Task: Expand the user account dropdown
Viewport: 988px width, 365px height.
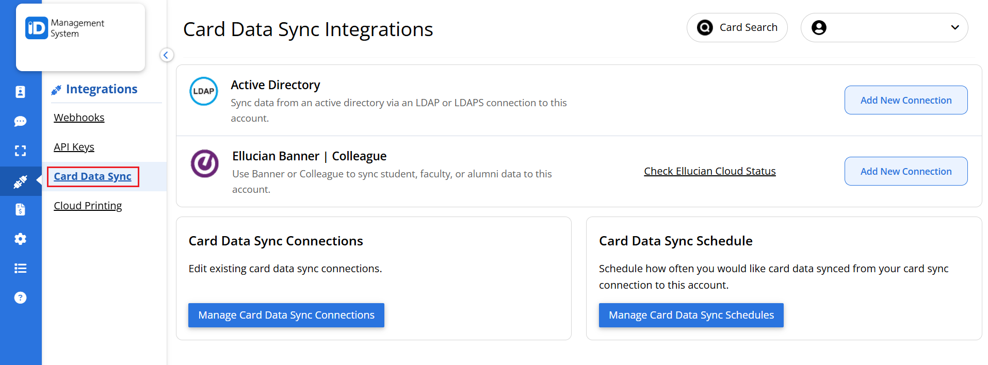Action: (x=954, y=27)
